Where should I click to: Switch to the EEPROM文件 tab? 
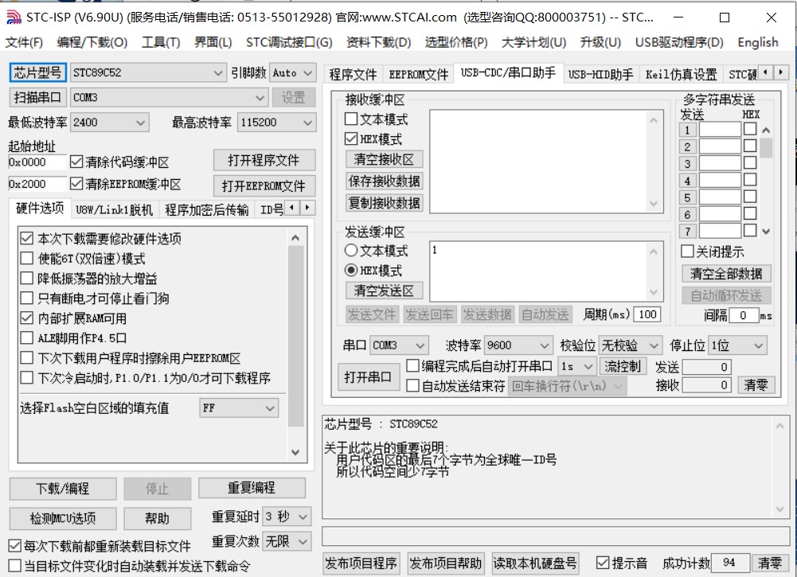(x=419, y=74)
